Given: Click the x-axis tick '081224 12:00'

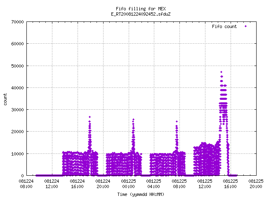Looking at the screenshot, I should pyautogui.click(x=52, y=184).
